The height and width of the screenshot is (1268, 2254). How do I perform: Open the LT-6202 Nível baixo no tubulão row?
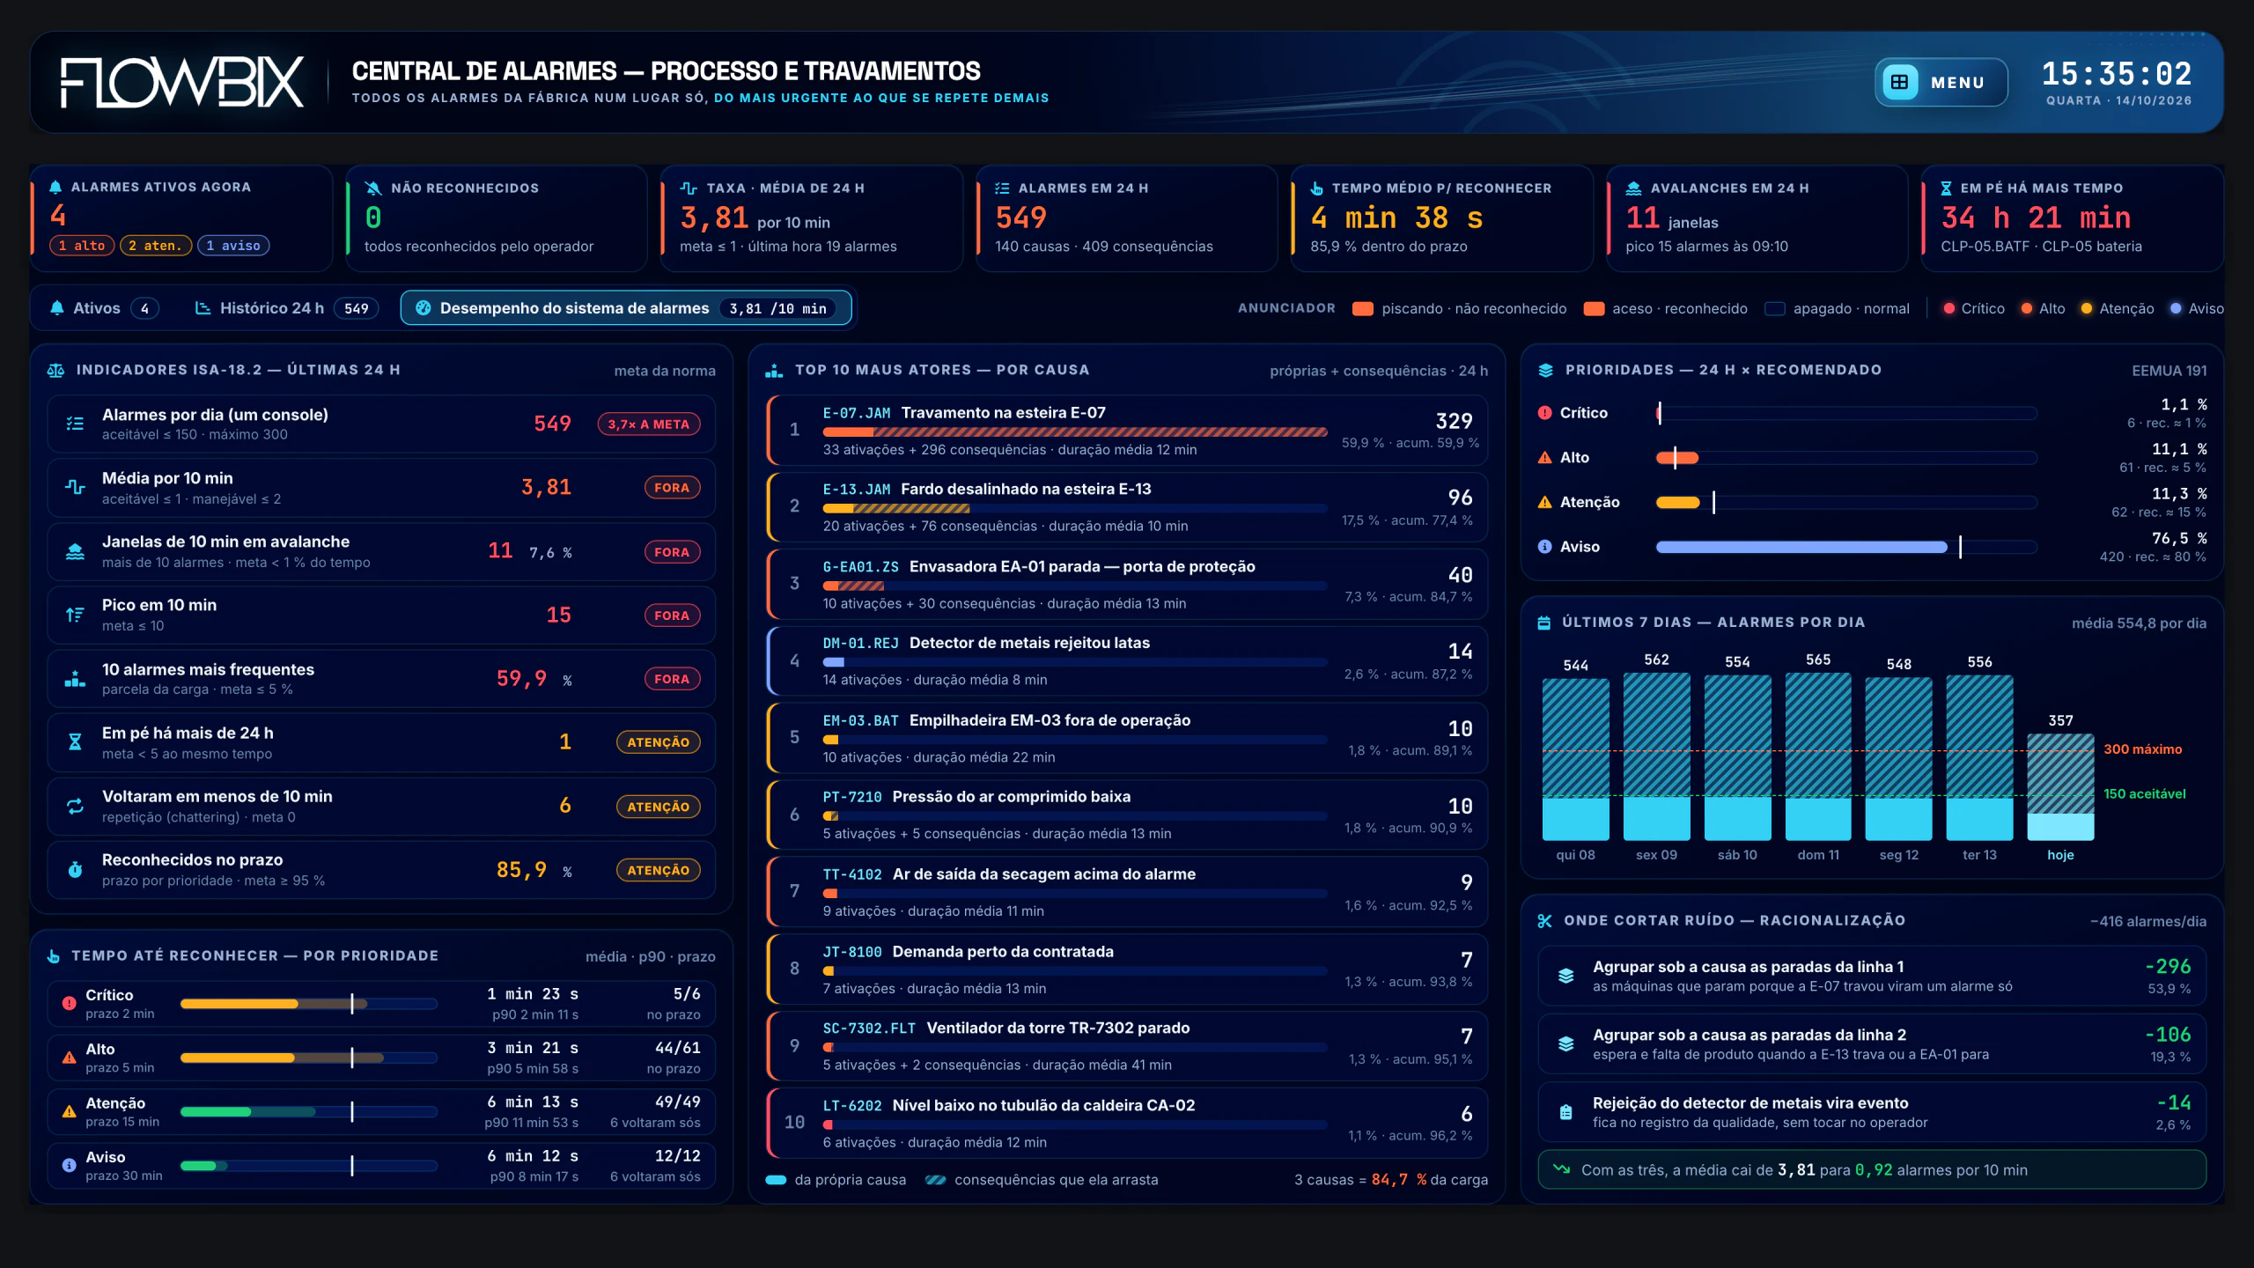1127,1123
